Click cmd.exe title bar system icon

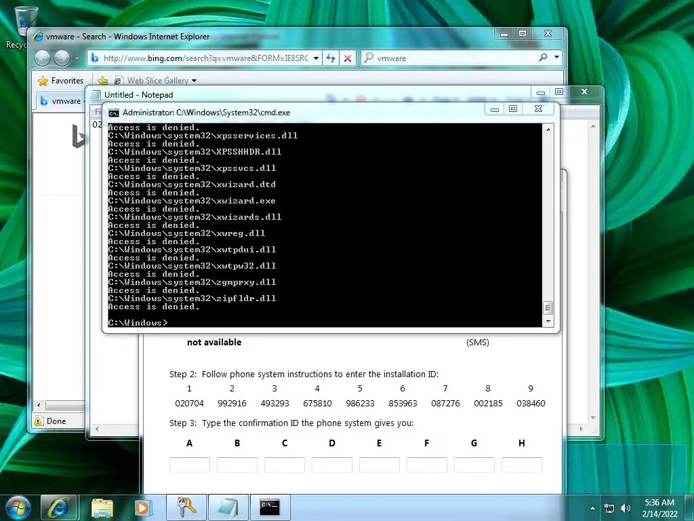pyautogui.click(x=114, y=113)
